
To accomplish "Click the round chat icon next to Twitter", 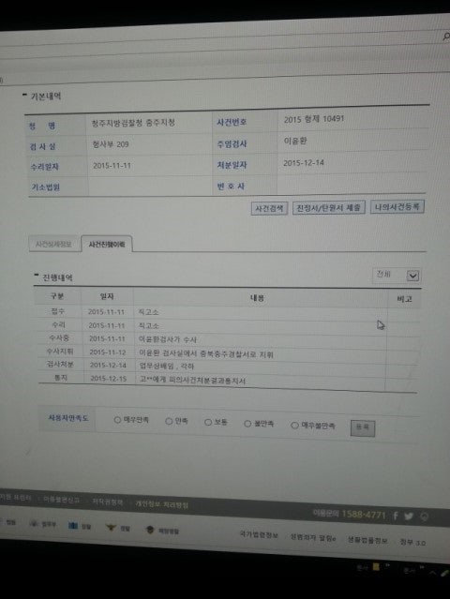I will 425,517.
